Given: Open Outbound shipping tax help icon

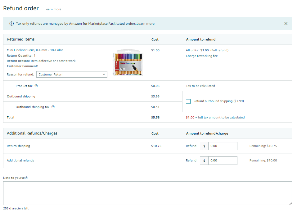Looking at the screenshot, I should click(53, 107).
